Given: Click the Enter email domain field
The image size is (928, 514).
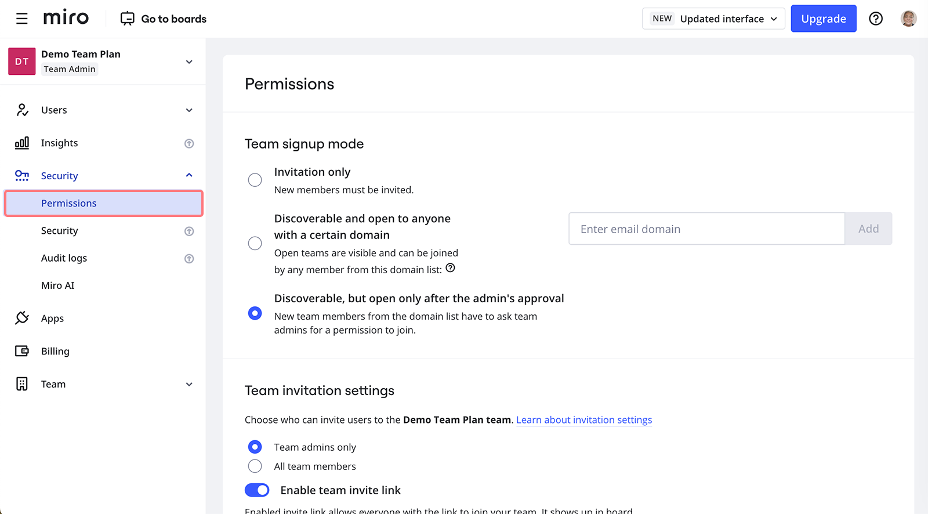Looking at the screenshot, I should 706,229.
